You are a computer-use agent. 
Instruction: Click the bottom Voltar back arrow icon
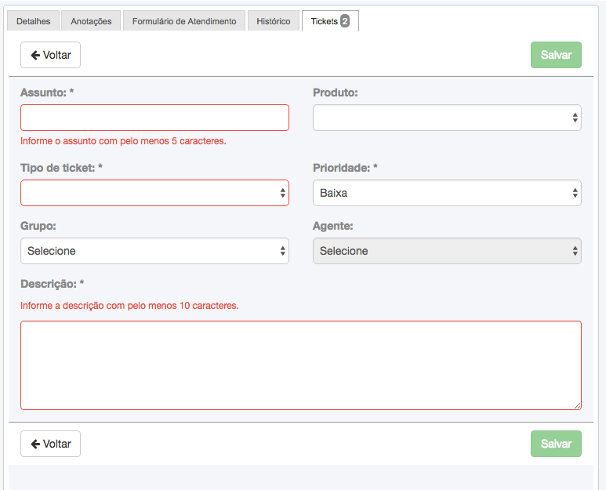point(35,444)
